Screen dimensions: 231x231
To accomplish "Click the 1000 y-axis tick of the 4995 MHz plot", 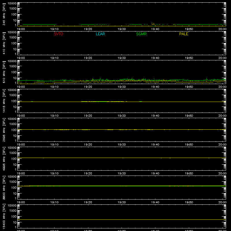I will tap(13, 153).
